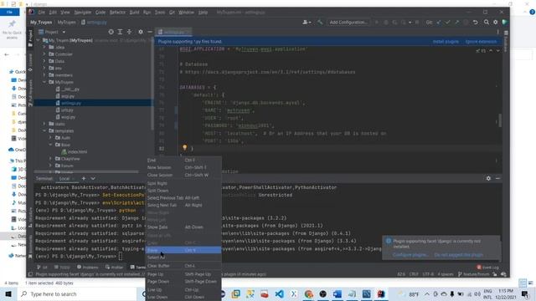Open IDE settings gear in top toolbar

[x=495, y=23]
